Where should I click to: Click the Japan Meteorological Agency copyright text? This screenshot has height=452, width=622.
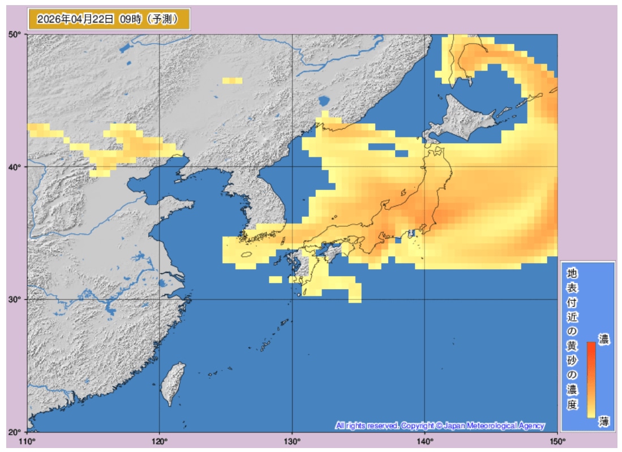click(440, 425)
